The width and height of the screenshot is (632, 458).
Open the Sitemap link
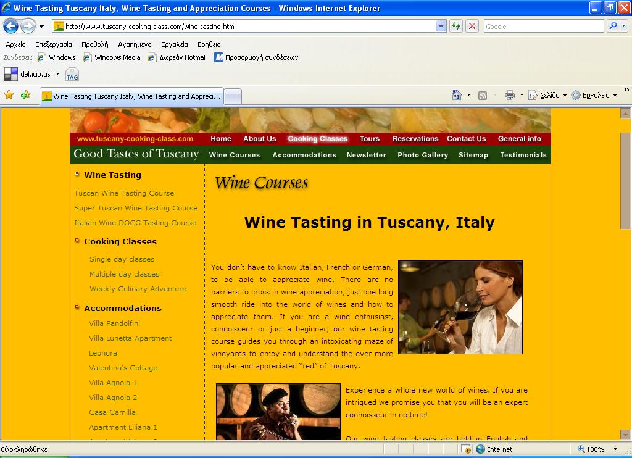pos(473,155)
